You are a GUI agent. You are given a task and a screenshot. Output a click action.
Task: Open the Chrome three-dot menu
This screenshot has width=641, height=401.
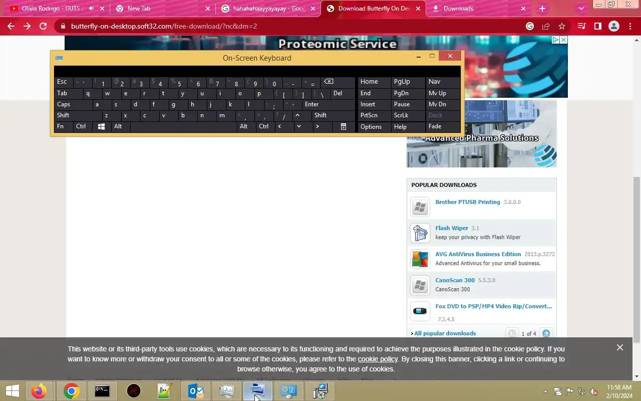click(630, 26)
